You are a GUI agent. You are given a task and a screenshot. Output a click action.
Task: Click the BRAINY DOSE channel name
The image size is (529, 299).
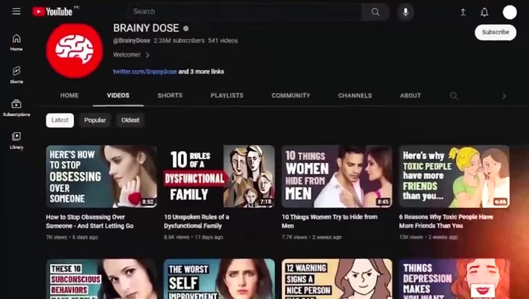[x=146, y=28]
